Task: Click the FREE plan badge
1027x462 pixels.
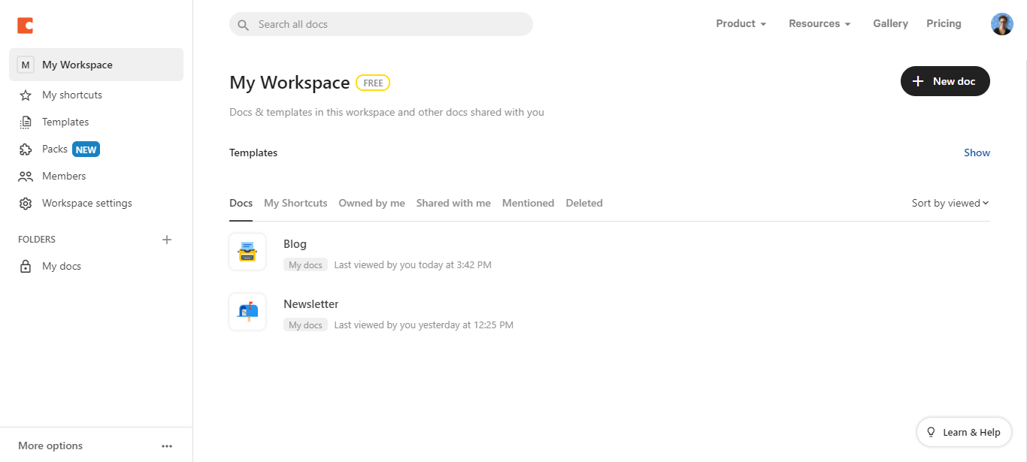Action: (373, 83)
